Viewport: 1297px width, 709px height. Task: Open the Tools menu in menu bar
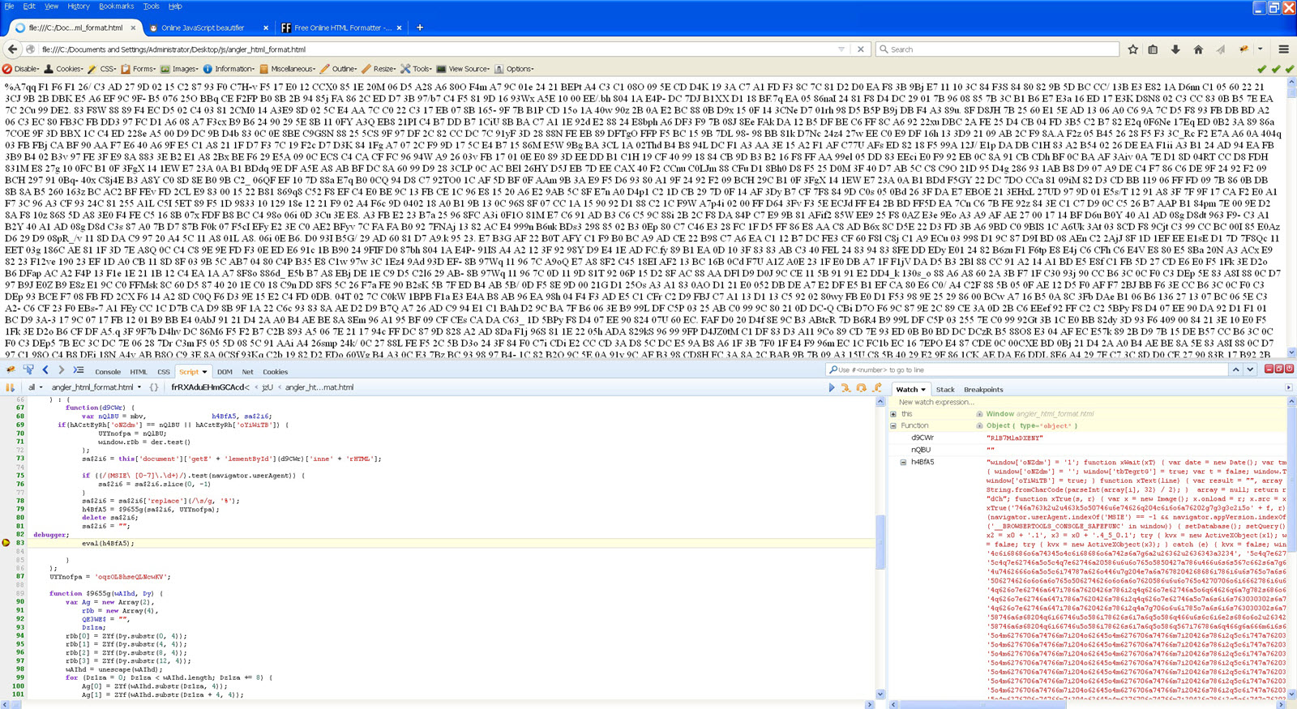click(152, 6)
